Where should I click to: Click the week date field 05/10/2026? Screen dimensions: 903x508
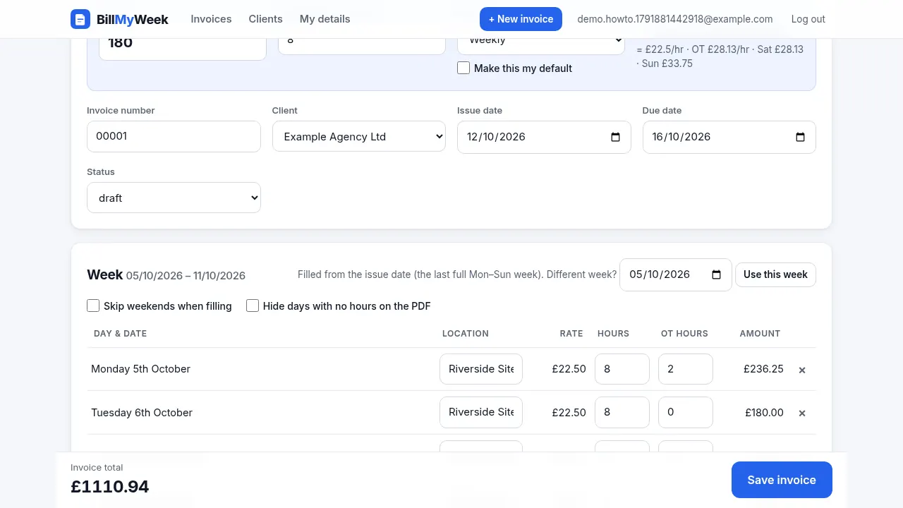[676, 274]
